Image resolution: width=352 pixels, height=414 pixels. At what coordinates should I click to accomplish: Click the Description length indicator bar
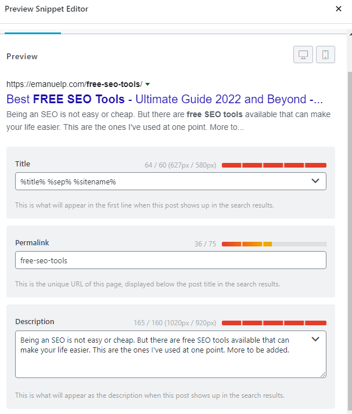[x=274, y=323]
